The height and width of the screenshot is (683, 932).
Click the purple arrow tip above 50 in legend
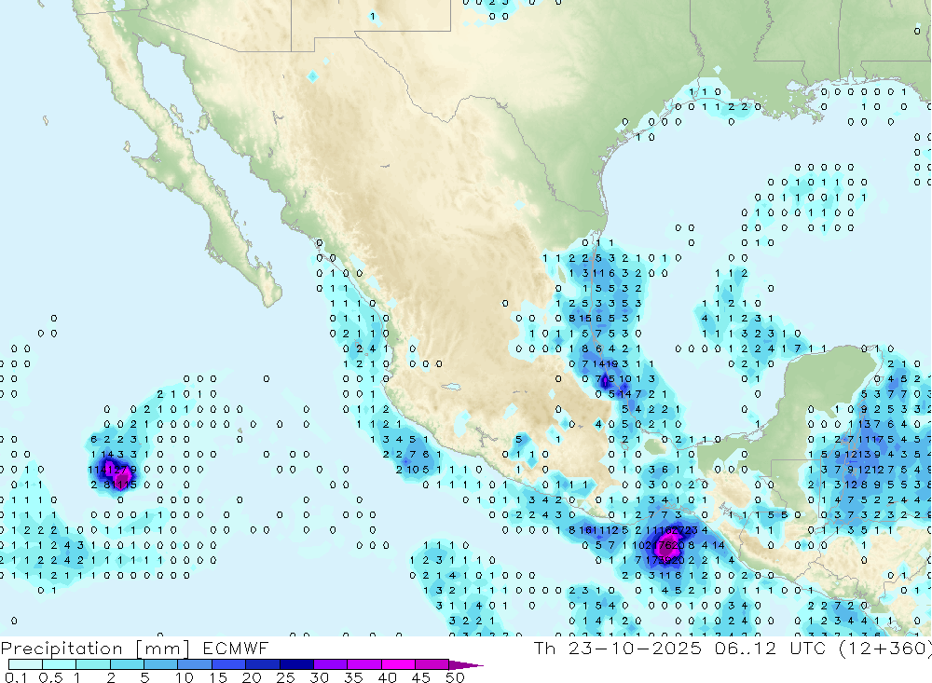(x=466, y=665)
